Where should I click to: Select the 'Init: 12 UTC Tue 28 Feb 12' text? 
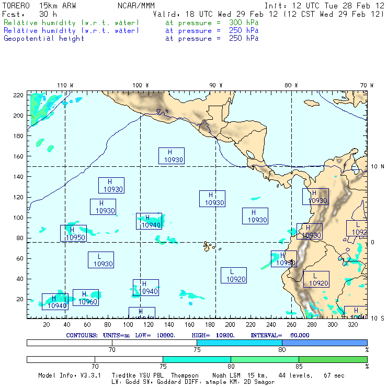click(x=324, y=6)
